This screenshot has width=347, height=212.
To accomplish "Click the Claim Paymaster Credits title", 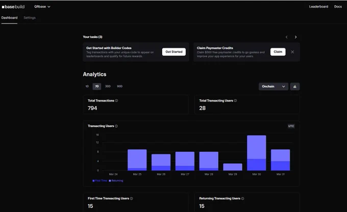I will click(x=215, y=48).
